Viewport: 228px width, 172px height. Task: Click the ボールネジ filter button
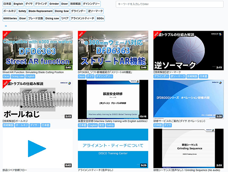click(9, 11)
